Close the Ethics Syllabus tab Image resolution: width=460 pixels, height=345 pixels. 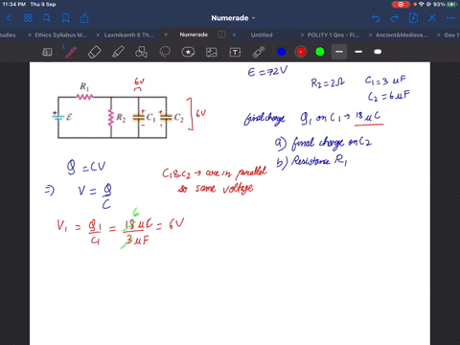[30, 34]
